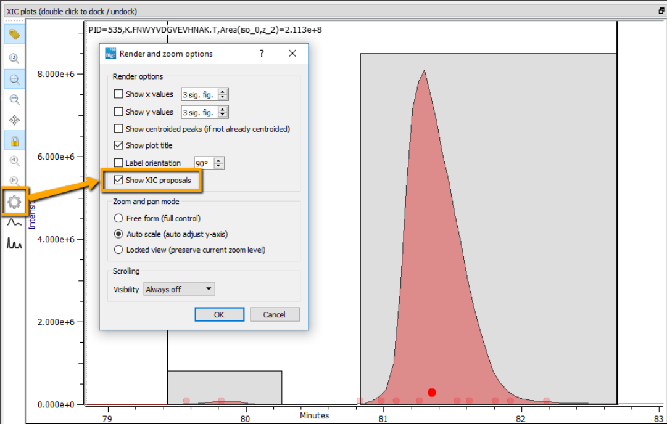Close the Render and zoom options dialog
The width and height of the screenshot is (667, 424).
292,54
